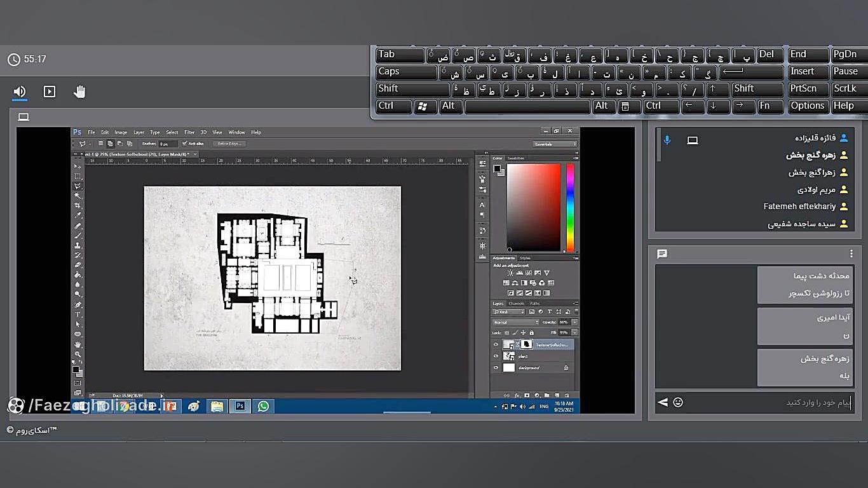The width and height of the screenshot is (868, 488).
Task: Expand the layer Opacity dropdown arrow
Action: point(574,322)
